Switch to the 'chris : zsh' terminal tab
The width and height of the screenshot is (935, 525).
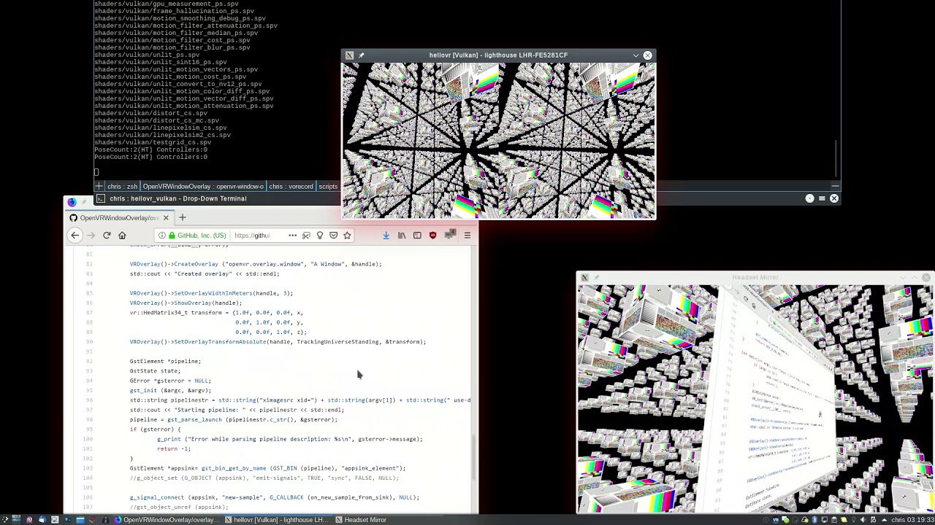[122, 187]
